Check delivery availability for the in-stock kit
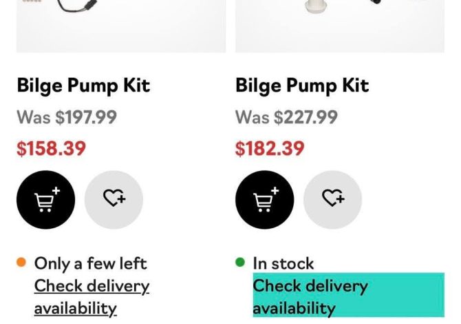This screenshot has width=461, height=324. 310,296
